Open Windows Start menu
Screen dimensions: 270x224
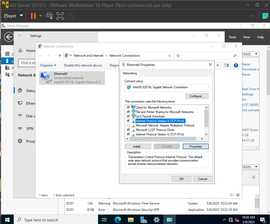click(7, 220)
